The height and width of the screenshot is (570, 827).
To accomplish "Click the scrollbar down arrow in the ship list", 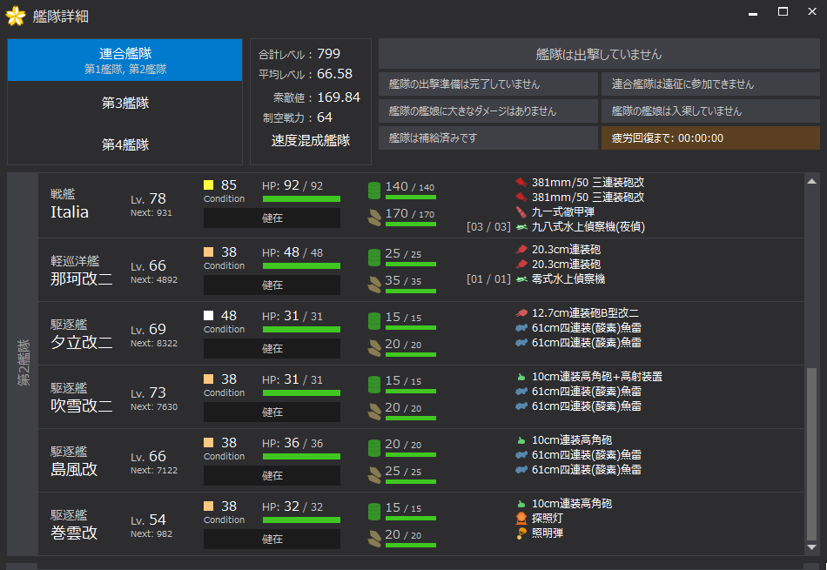I will point(812,547).
